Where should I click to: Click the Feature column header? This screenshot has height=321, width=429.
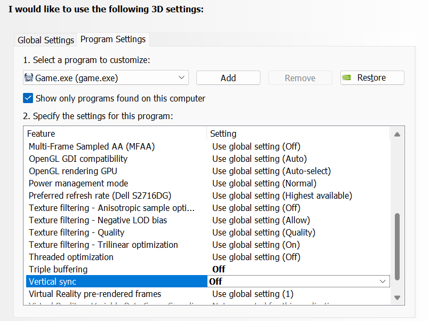pos(116,134)
